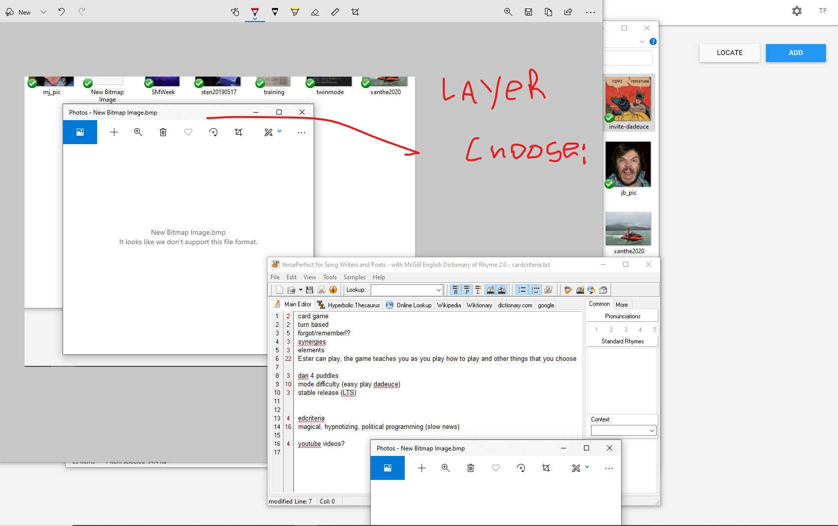Open the More tab in rhyme panel
This screenshot has width=838, height=526.
tap(622, 304)
